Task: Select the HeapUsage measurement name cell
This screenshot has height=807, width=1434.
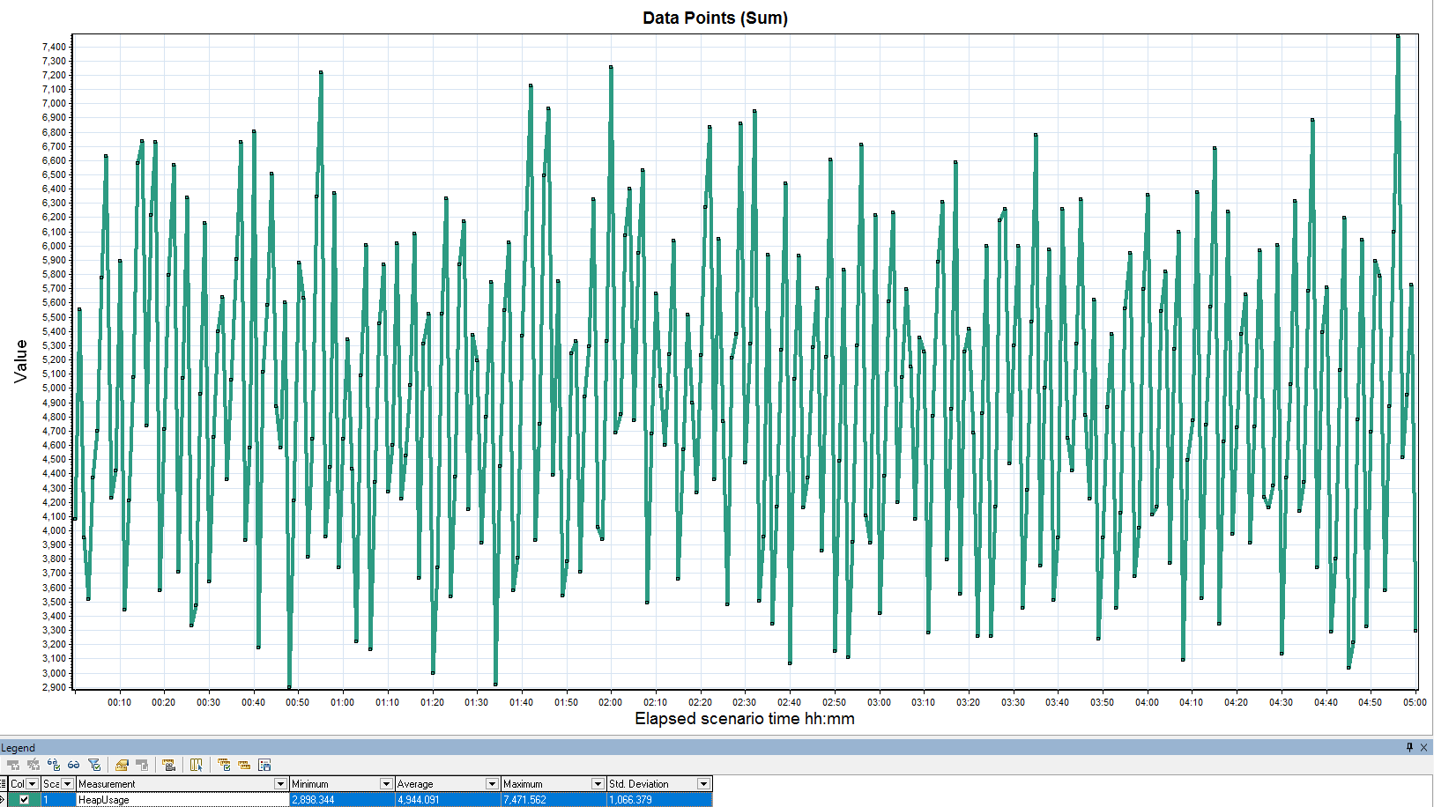Action: [176, 800]
